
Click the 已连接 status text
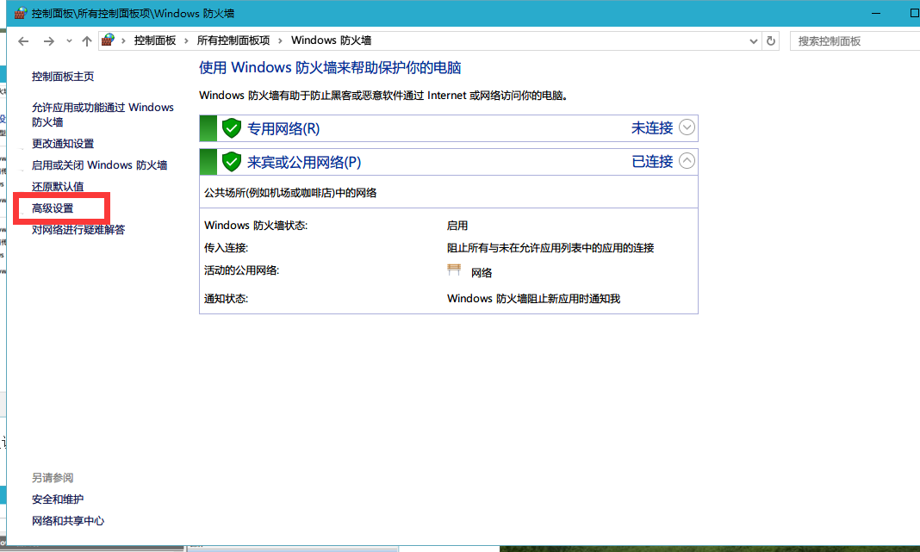click(x=652, y=161)
